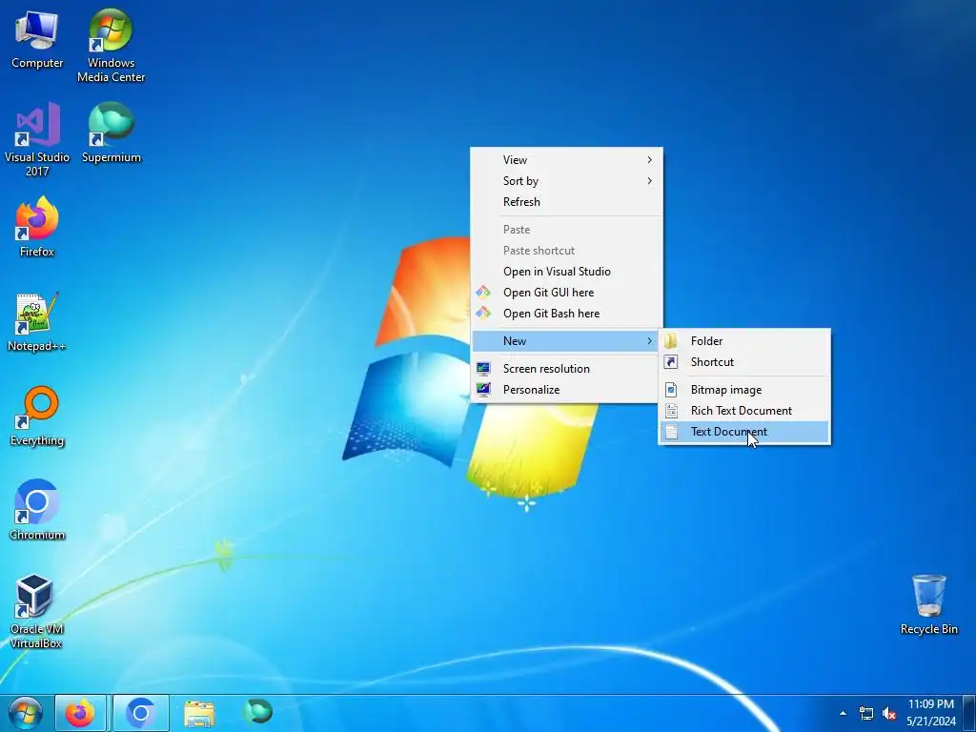Open Firefox from the taskbar

[x=80, y=713]
